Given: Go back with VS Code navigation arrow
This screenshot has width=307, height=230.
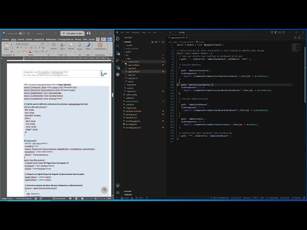Looking at the screenshot, I should click(170, 32).
